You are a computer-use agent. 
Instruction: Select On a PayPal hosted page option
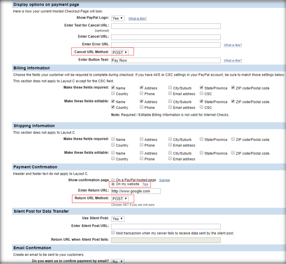[113, 180]
